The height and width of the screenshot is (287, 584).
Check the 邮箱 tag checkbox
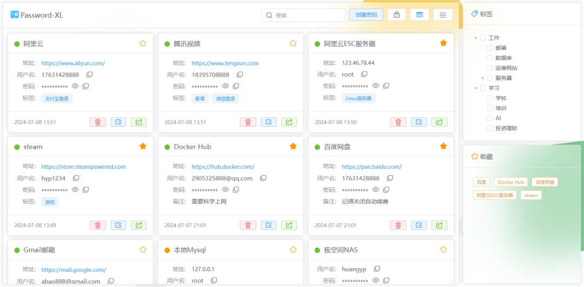pos(490,48)
